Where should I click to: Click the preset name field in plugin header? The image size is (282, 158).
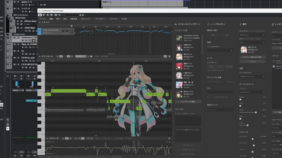(72, 15)
